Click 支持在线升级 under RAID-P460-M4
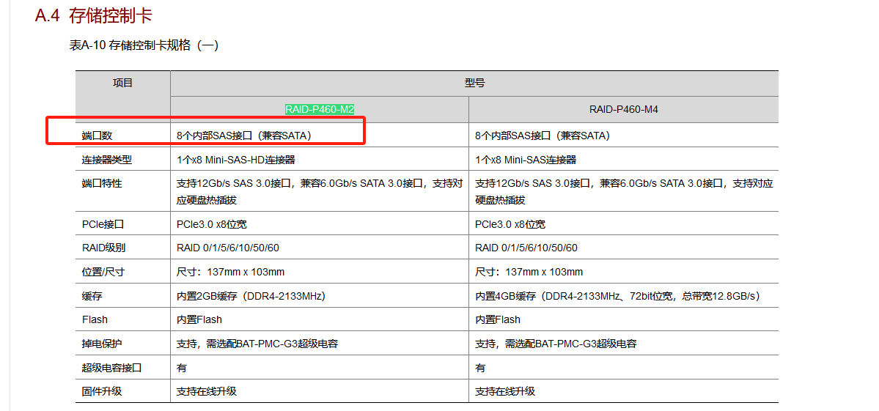 click(x=505, y=390)
